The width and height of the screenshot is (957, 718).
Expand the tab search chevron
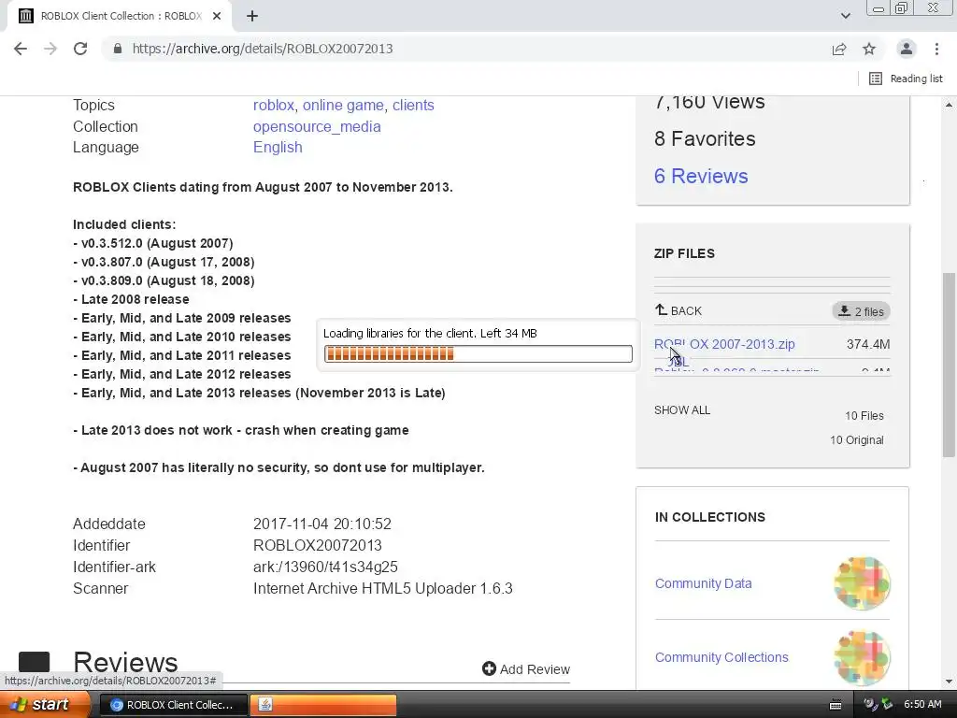click(845, 16)
